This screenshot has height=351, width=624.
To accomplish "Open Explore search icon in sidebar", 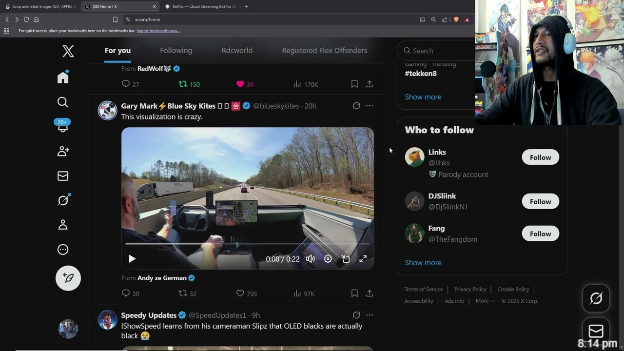I will pyautogui.click(x=63, y=102).
